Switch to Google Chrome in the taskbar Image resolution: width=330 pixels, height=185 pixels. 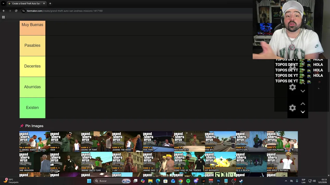pyautogui.click(x=180, y=181)
